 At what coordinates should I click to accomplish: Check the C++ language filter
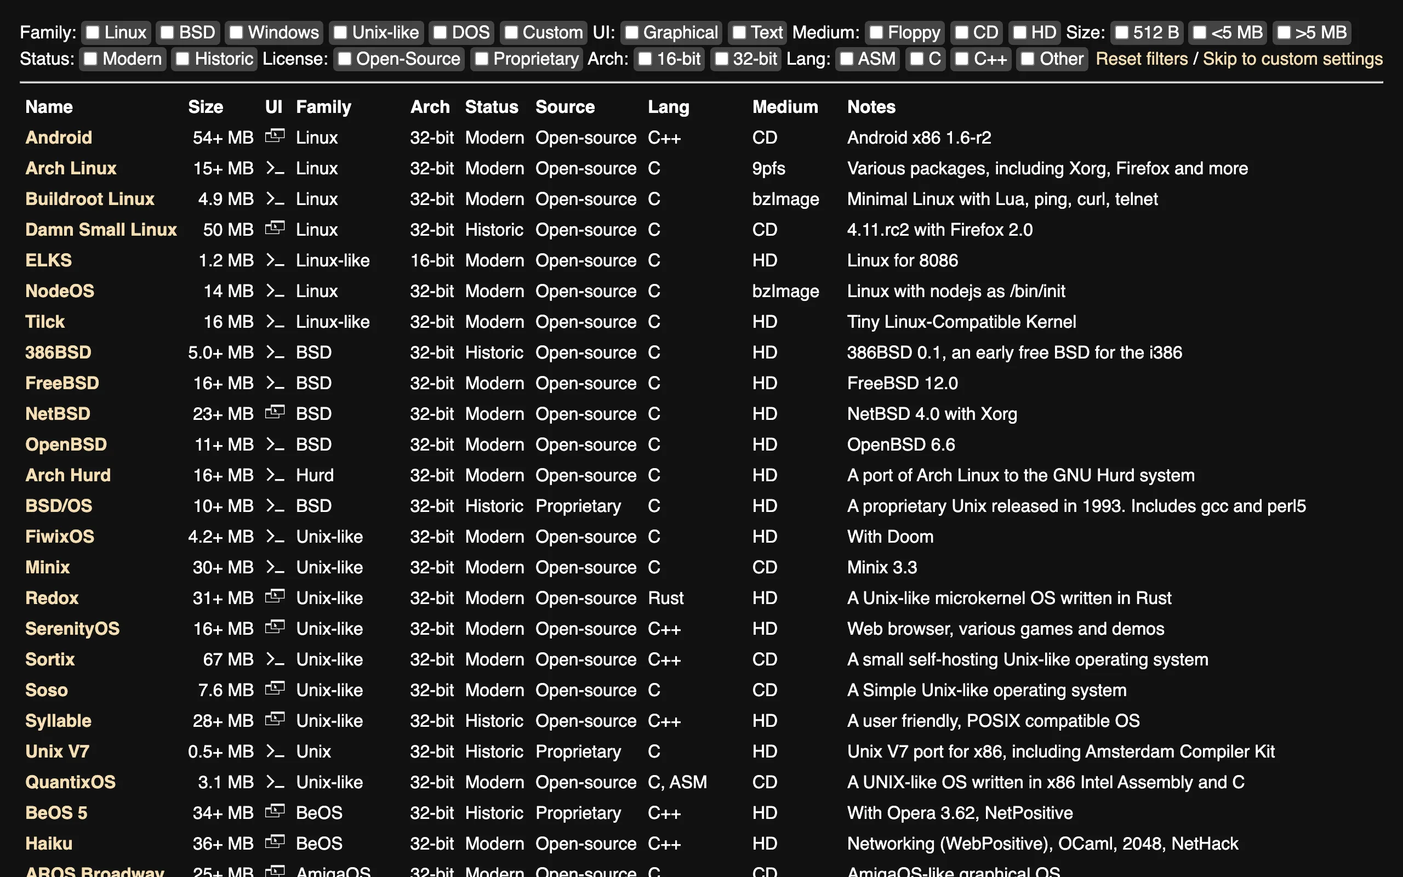click(x=962, y=59)
